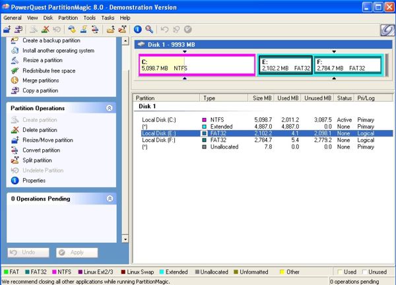Viewport: 396px width, 285px height.
Task: Click the Convert partition icon in sidebar
Action: click(15, 150)
